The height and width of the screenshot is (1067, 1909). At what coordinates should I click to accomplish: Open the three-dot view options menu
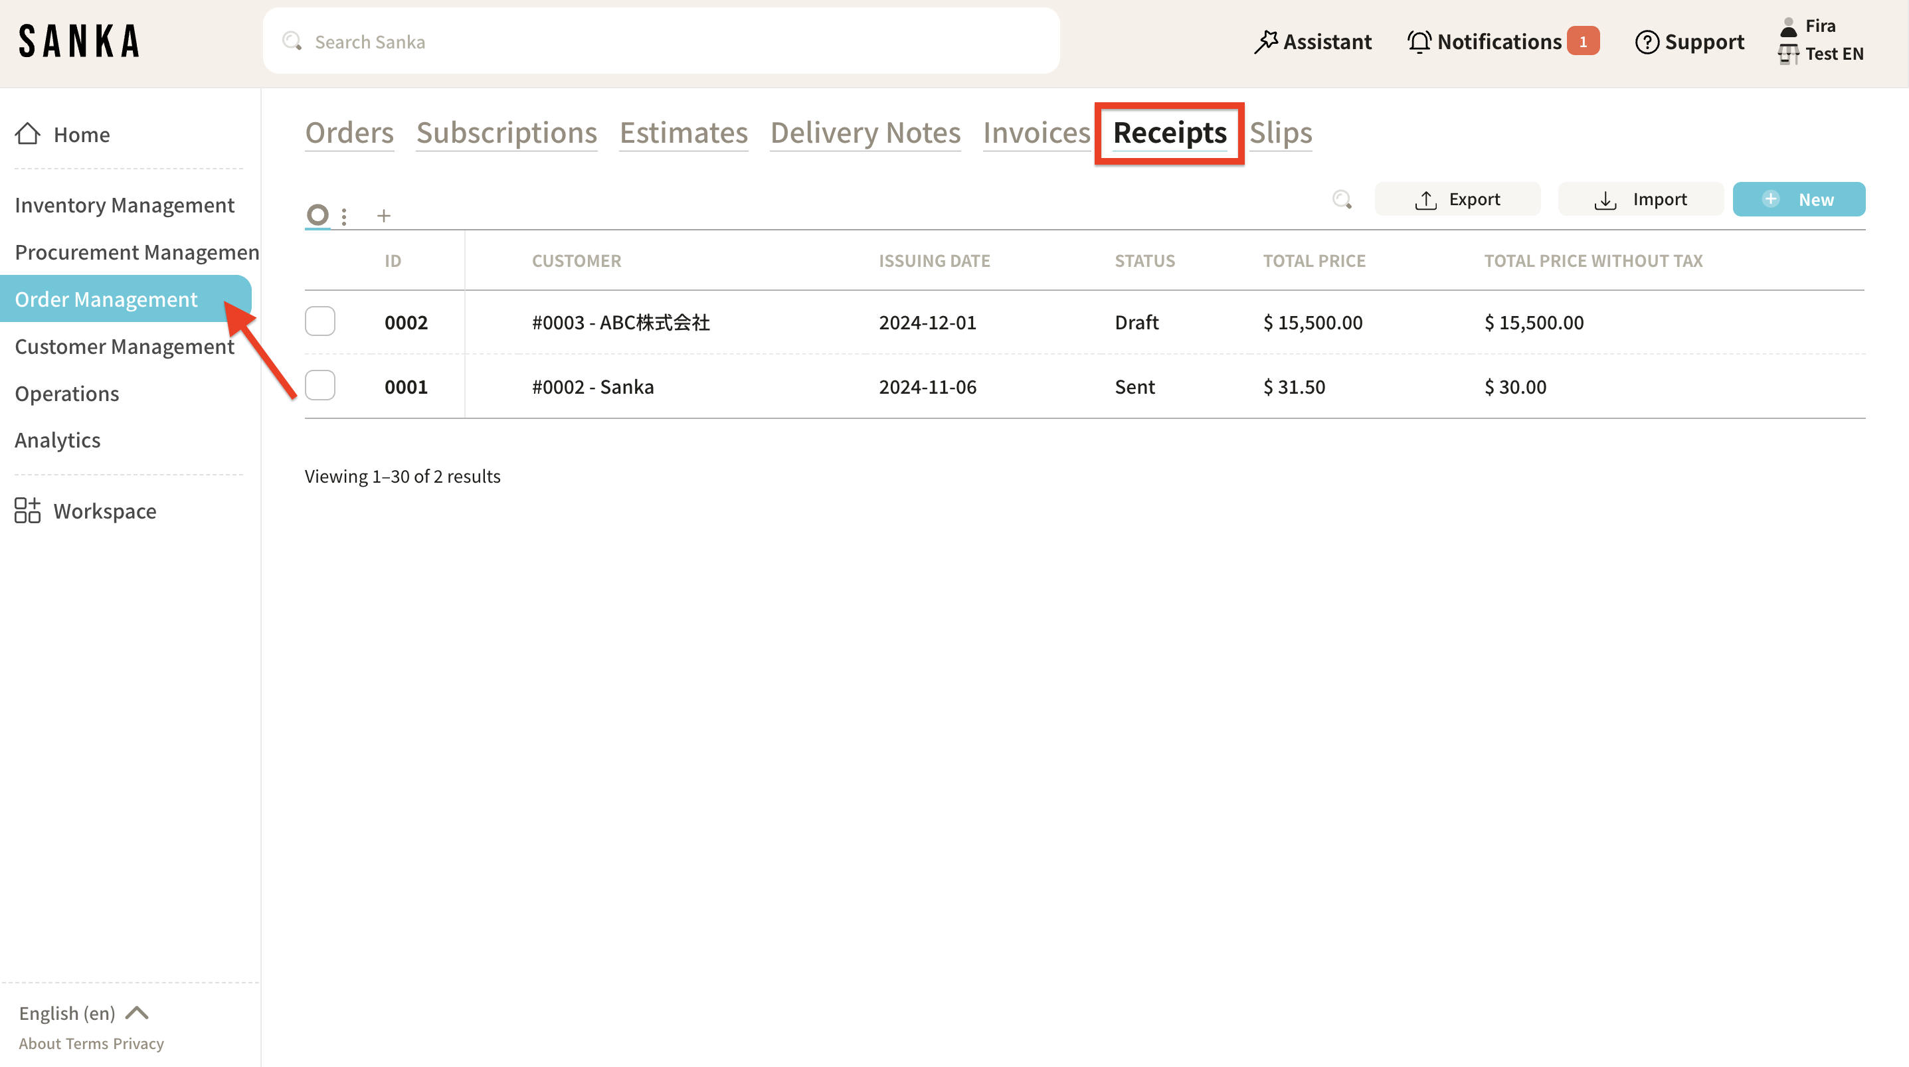(344, 216)
